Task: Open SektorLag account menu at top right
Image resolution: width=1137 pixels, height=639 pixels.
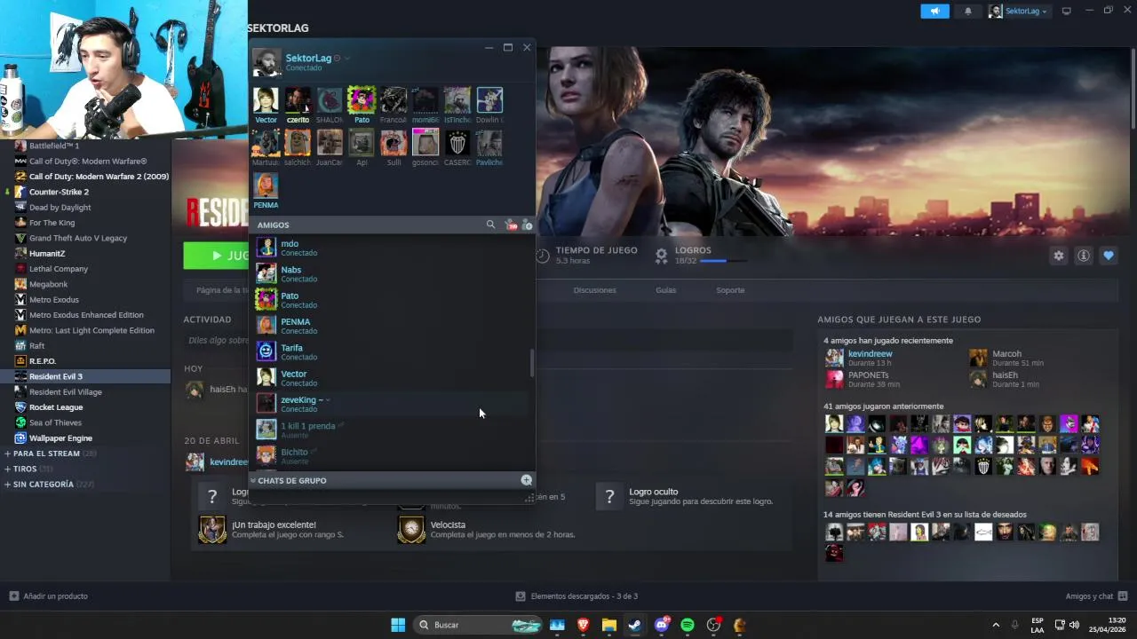Action: tap(1018, 11)
